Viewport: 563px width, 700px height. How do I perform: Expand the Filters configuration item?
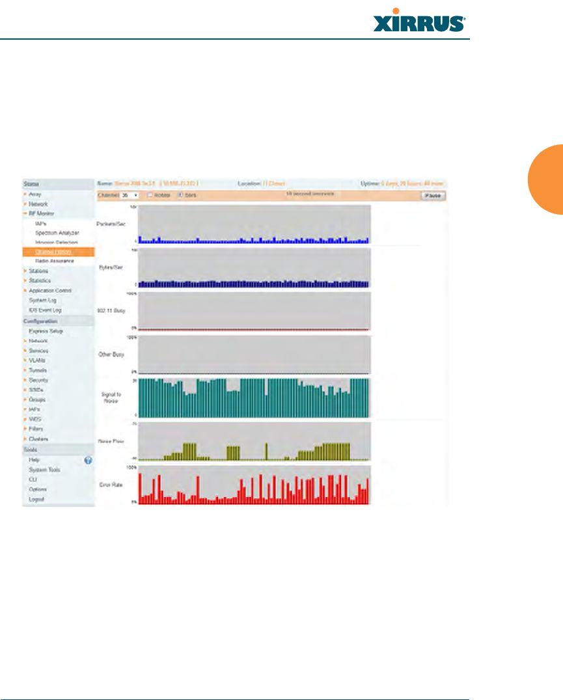coord(36,429)
